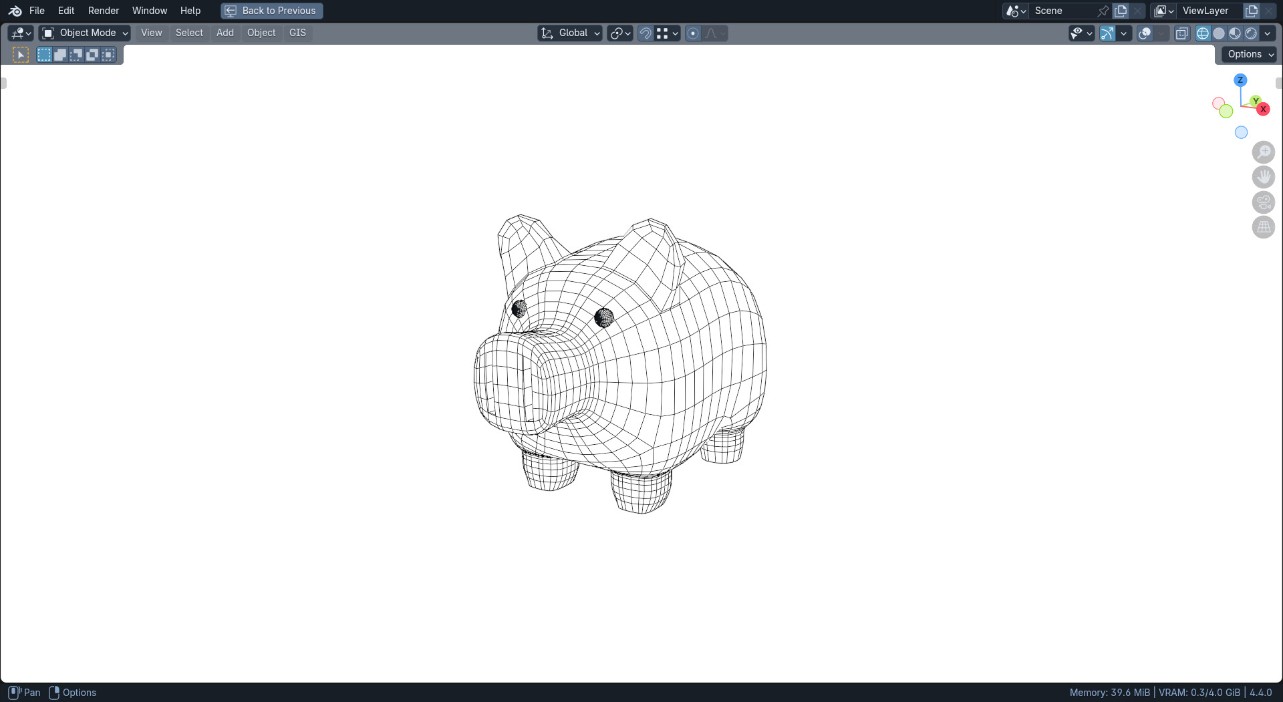
Task: Open the gizmo options dropdown
Action: click(1124, 33)
